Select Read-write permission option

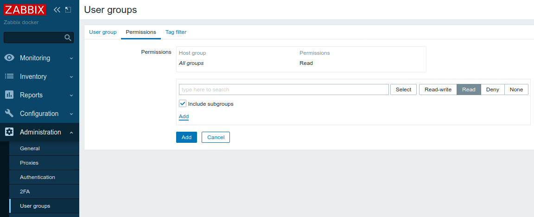438,89
